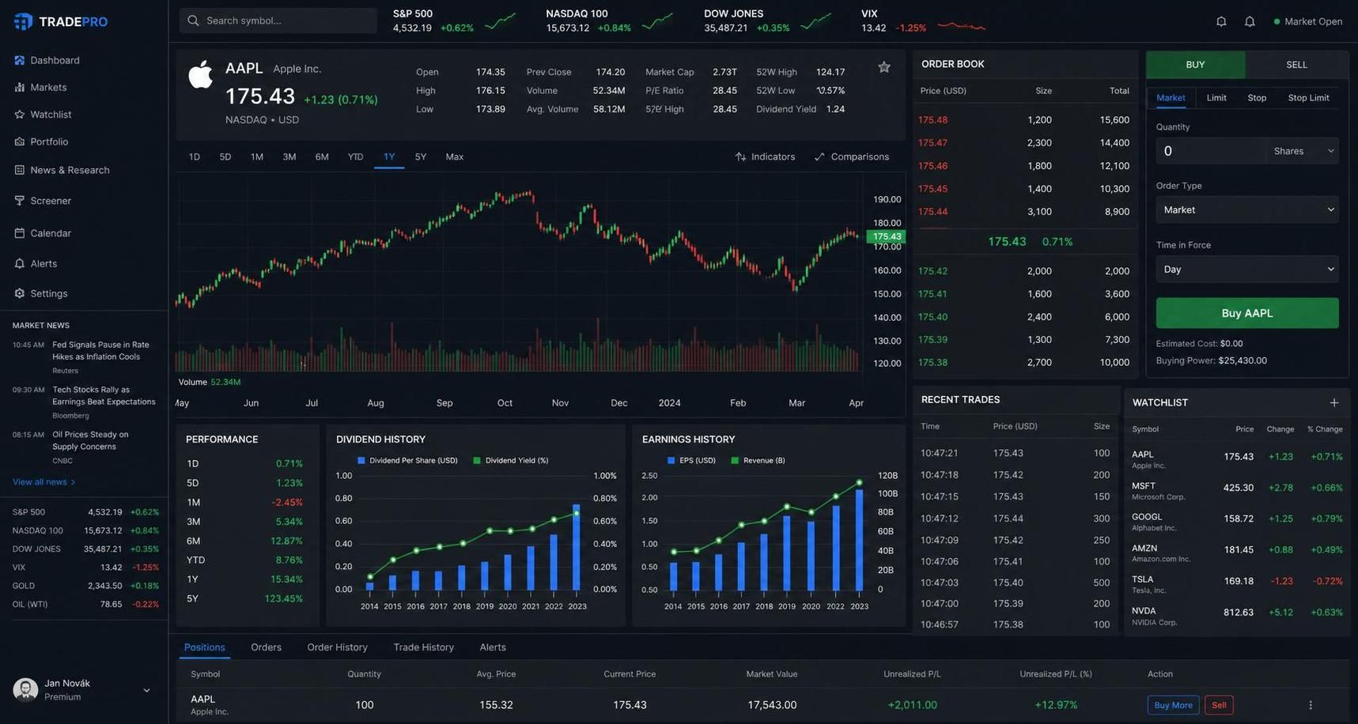Open Settings from the sidebar

(x=41, y=293)
